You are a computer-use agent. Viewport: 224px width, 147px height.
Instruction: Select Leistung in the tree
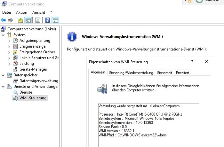27,64
